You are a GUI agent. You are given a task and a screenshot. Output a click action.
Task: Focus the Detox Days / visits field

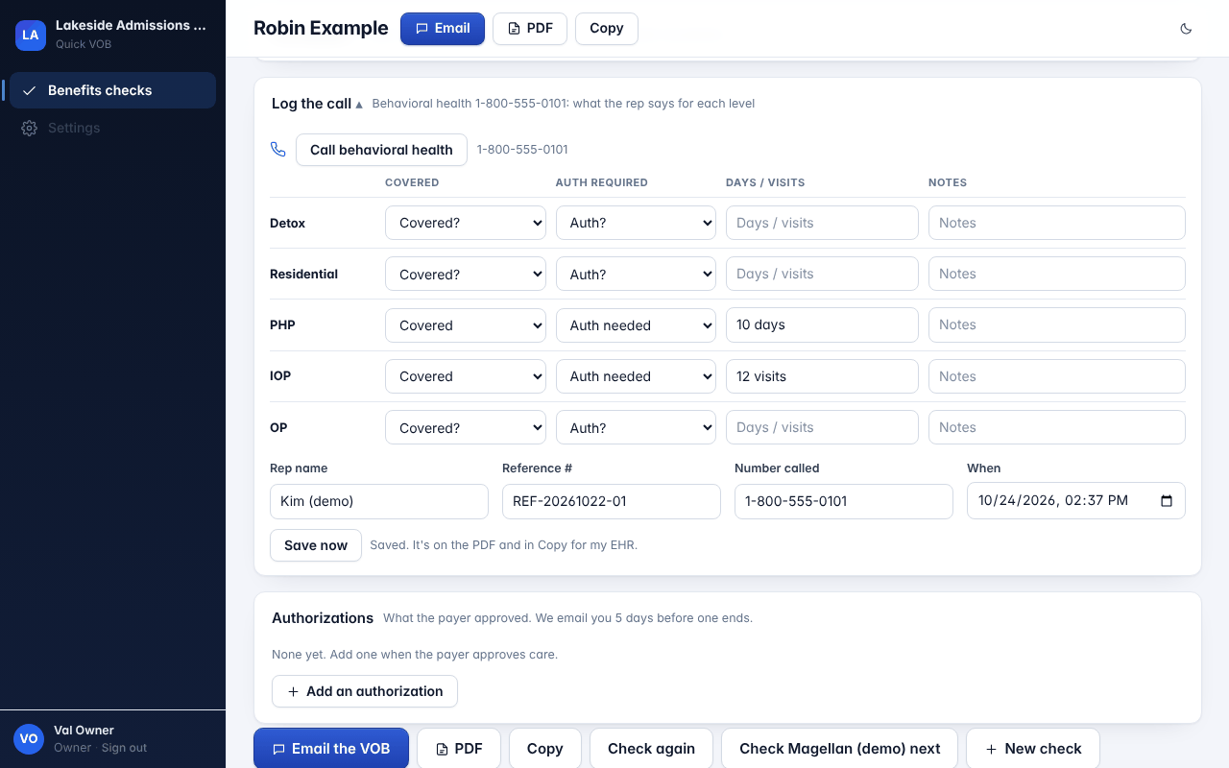(x=822, y=223)
